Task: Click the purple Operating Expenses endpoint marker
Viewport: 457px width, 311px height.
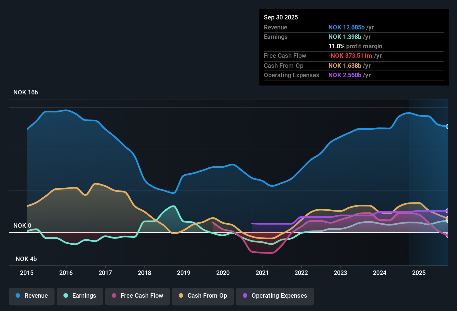Action: (448, 211)
